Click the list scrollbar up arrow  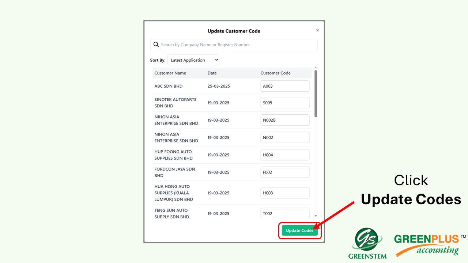click(x=316, y=68)
